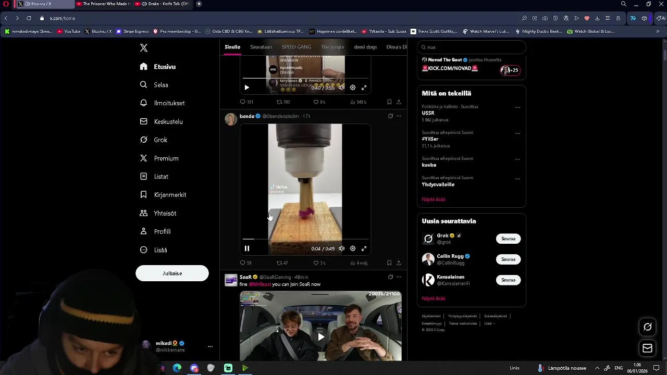
Task: Expand Lisää more menu in sidebar
Action: coord(154,250)
